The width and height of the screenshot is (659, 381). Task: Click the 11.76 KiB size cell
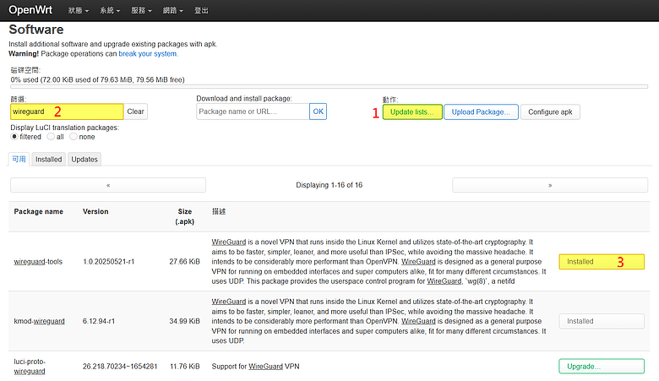[185, 367]
